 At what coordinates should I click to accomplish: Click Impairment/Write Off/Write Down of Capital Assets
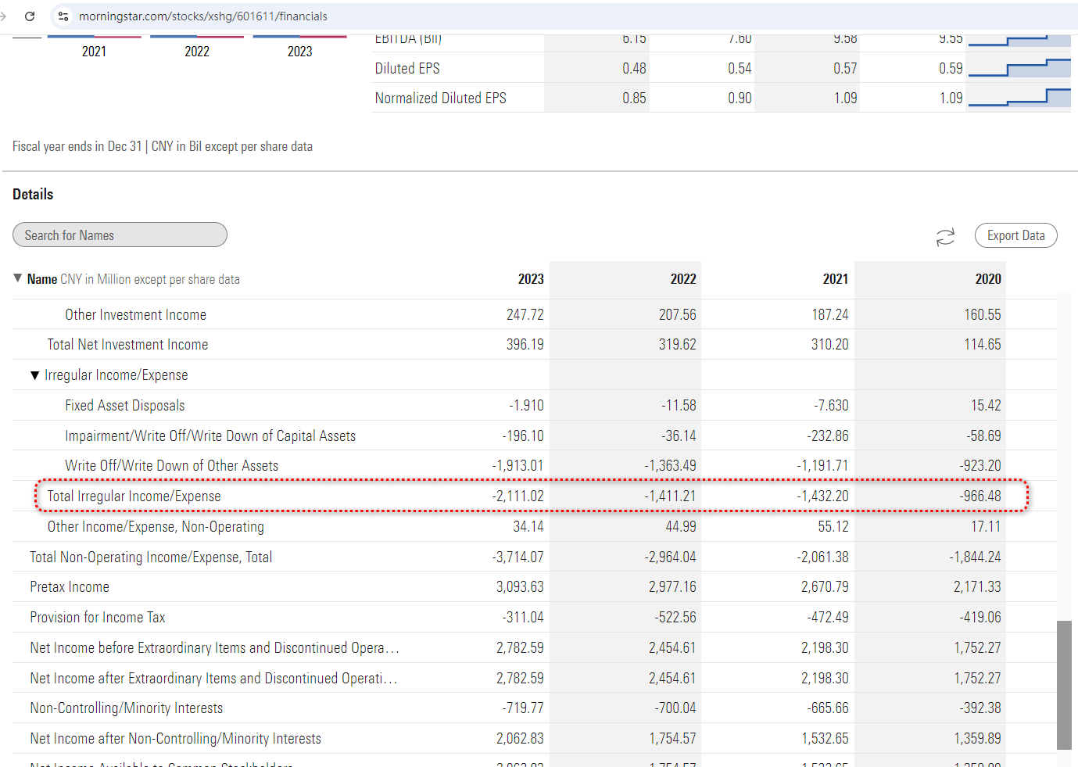coord(210,435)
